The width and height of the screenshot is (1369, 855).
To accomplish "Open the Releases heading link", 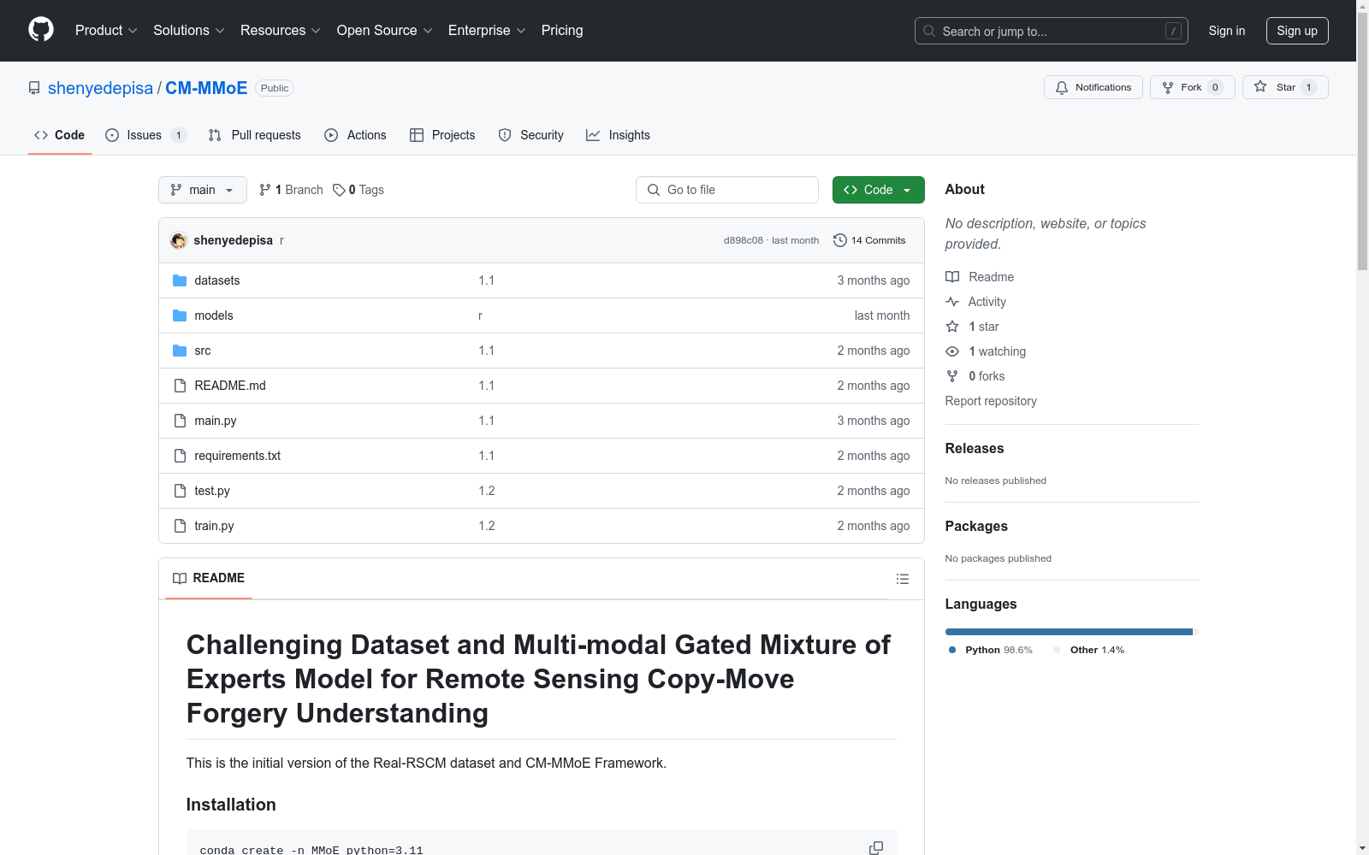I will pos(975,448).
